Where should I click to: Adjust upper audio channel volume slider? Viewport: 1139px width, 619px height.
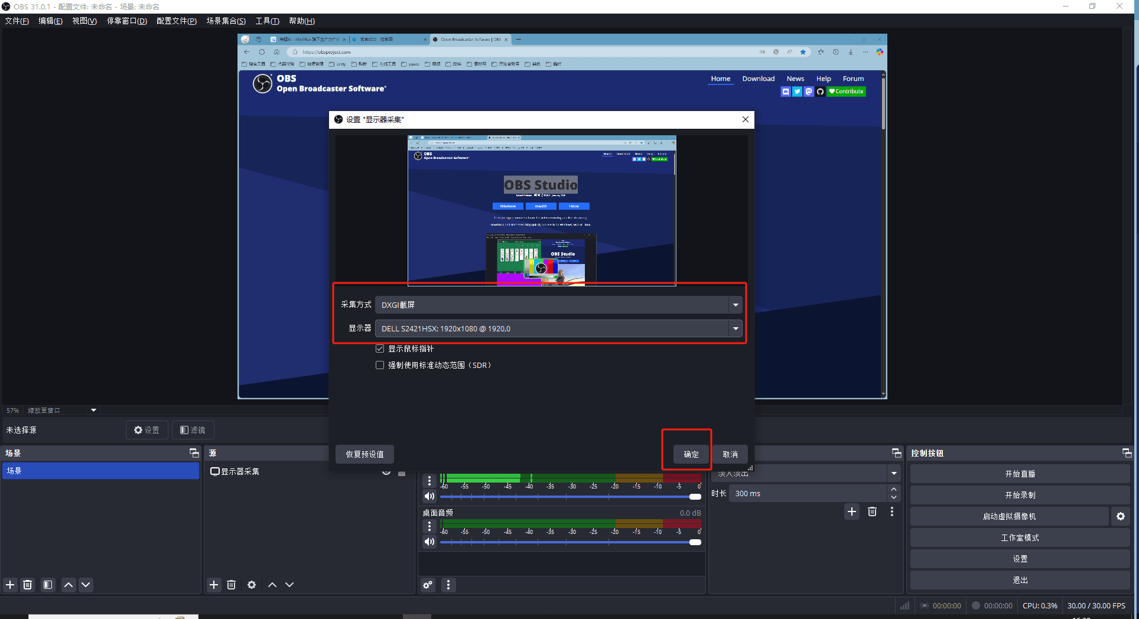pos(571,497)
